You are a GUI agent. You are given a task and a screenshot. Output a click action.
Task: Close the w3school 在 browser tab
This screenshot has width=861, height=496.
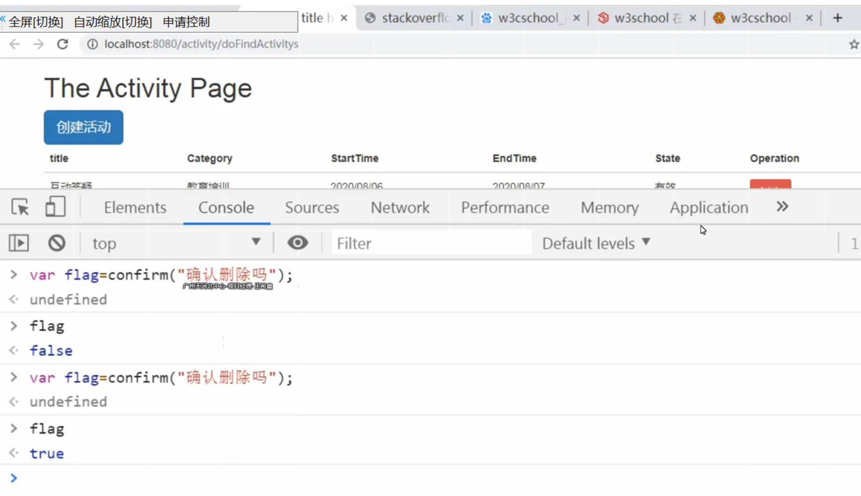pyautogui.click(x=693, y=18)
